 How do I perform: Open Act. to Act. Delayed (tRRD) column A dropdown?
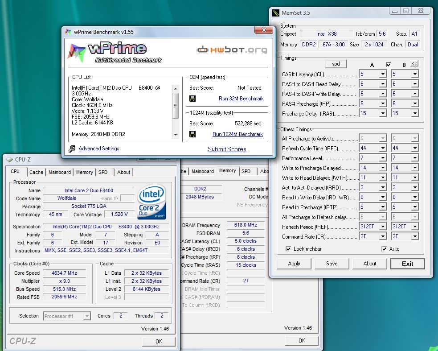(383, 187)
